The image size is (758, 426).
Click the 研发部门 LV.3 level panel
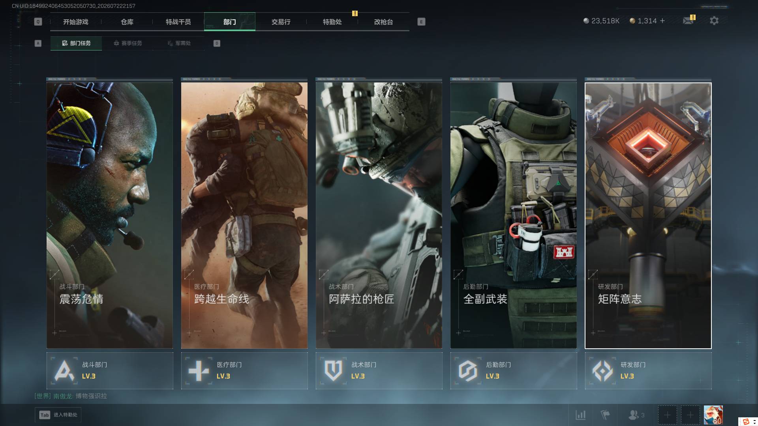coord(648,371)
